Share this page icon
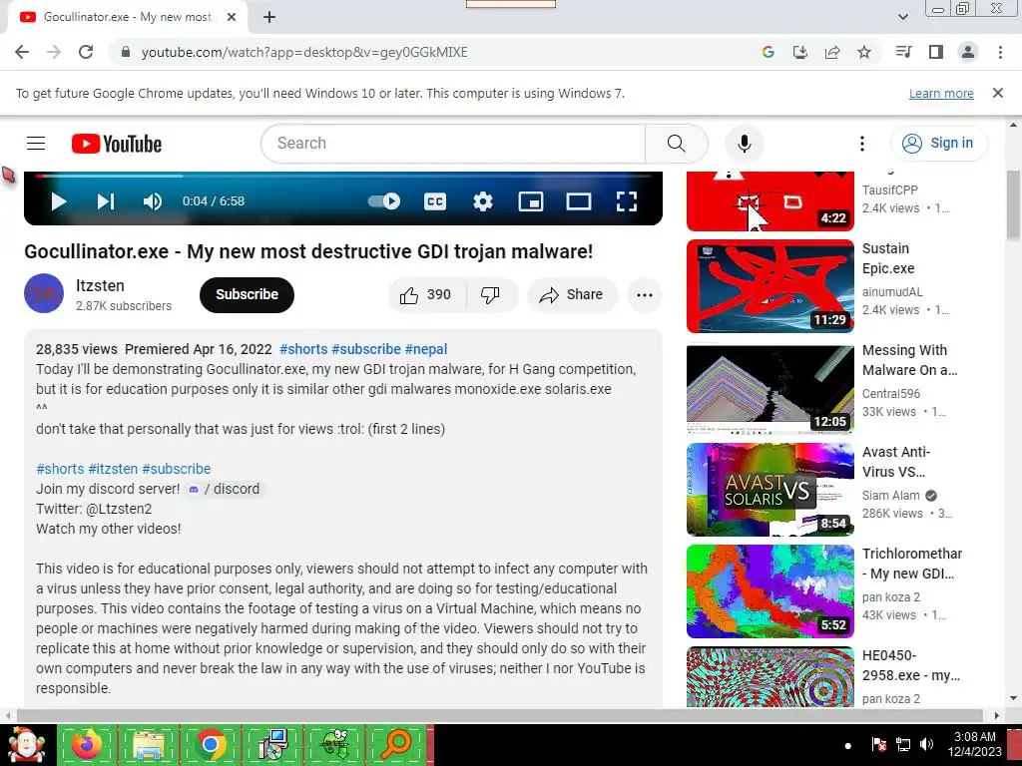1022x766 pixels. tap(832, 52)
